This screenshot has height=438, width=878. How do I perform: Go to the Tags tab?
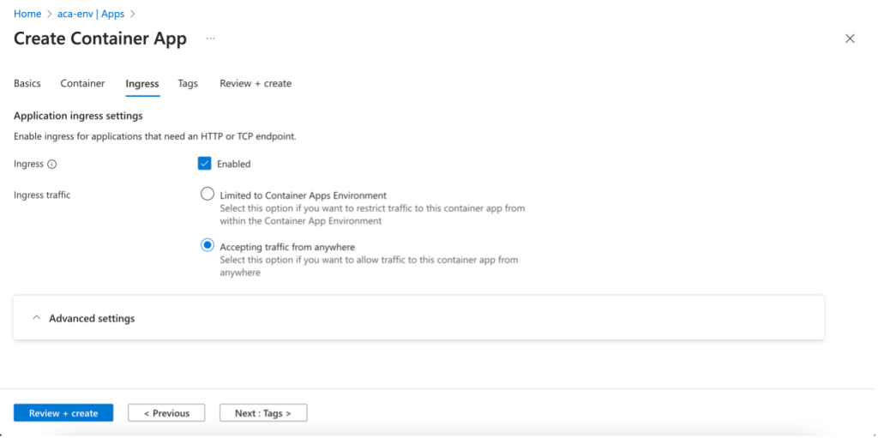[188, 83]
